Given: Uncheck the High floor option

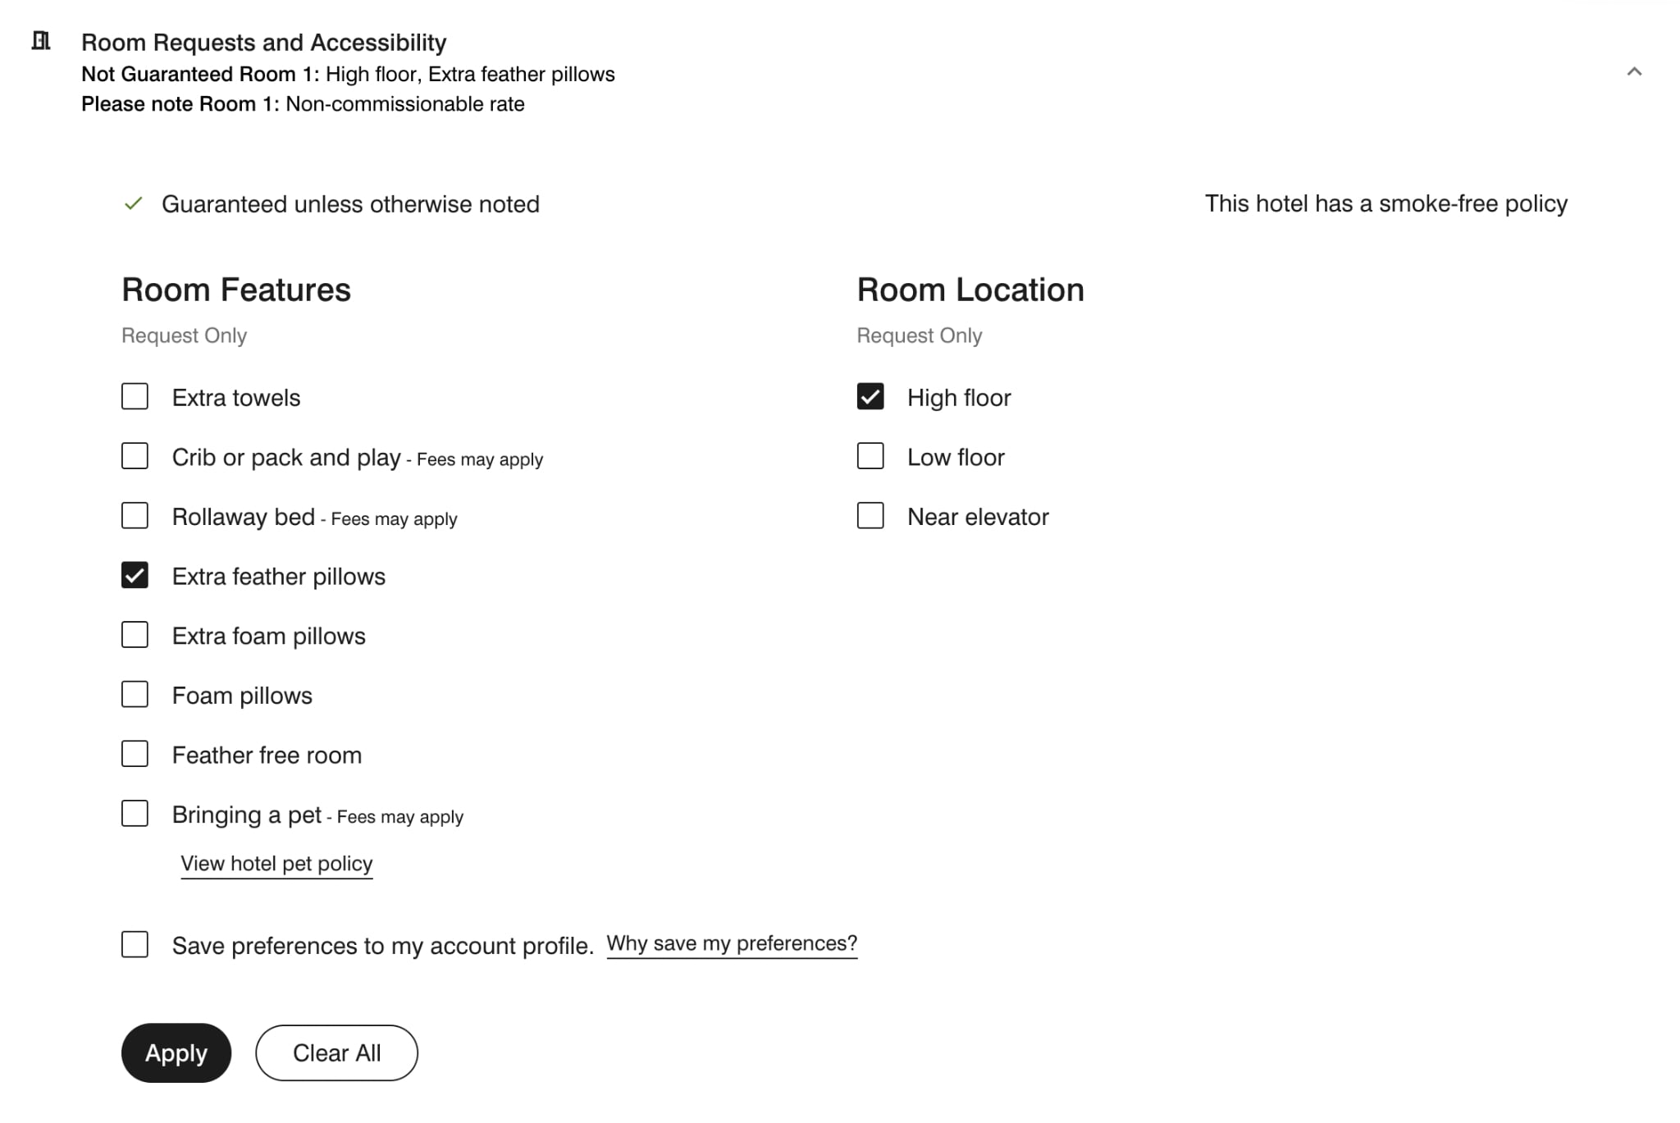Looking at the screenshot, I should pos(870,397).
